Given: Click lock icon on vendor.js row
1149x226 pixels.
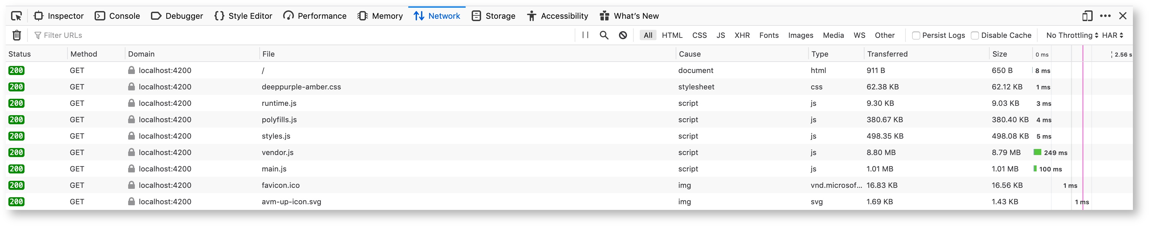Looking at the screenshot, I should pyautogui.click(x=132, y=152).
